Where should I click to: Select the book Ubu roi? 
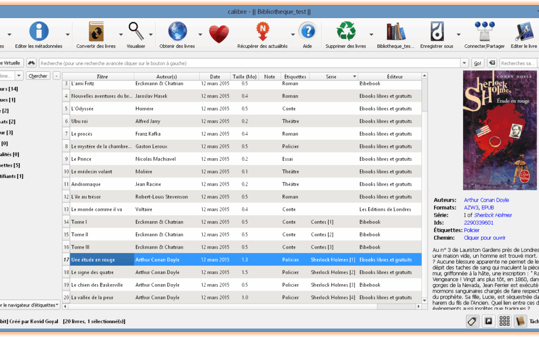click(x=242, y=121)
